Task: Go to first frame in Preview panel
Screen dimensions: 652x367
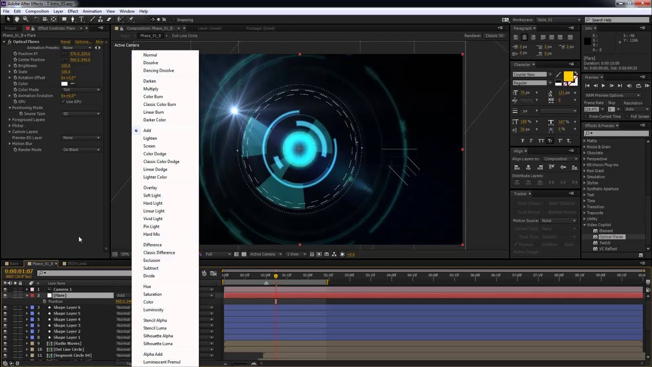Action: [587, 86]
